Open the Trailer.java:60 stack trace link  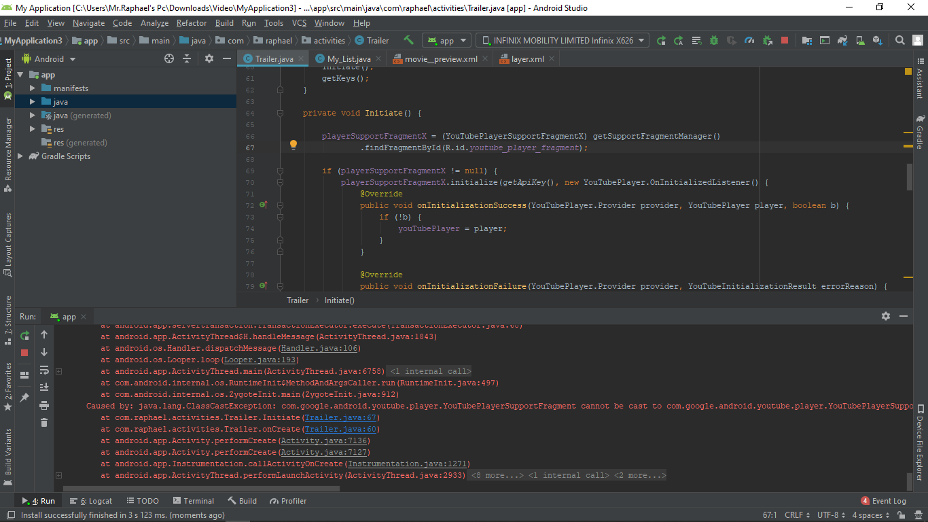(340, 430)
